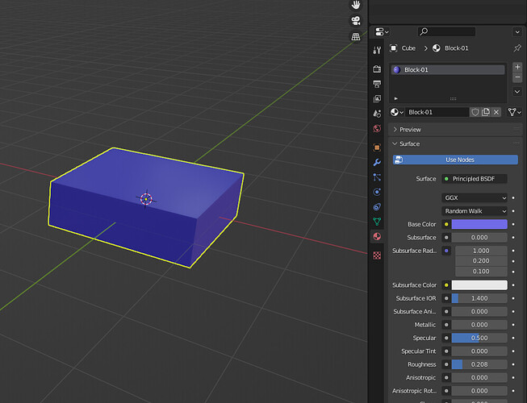Activate the viewport pan hand icon
Image resolution: width=527 pixels, height=403 pixels.
(356, 5)
